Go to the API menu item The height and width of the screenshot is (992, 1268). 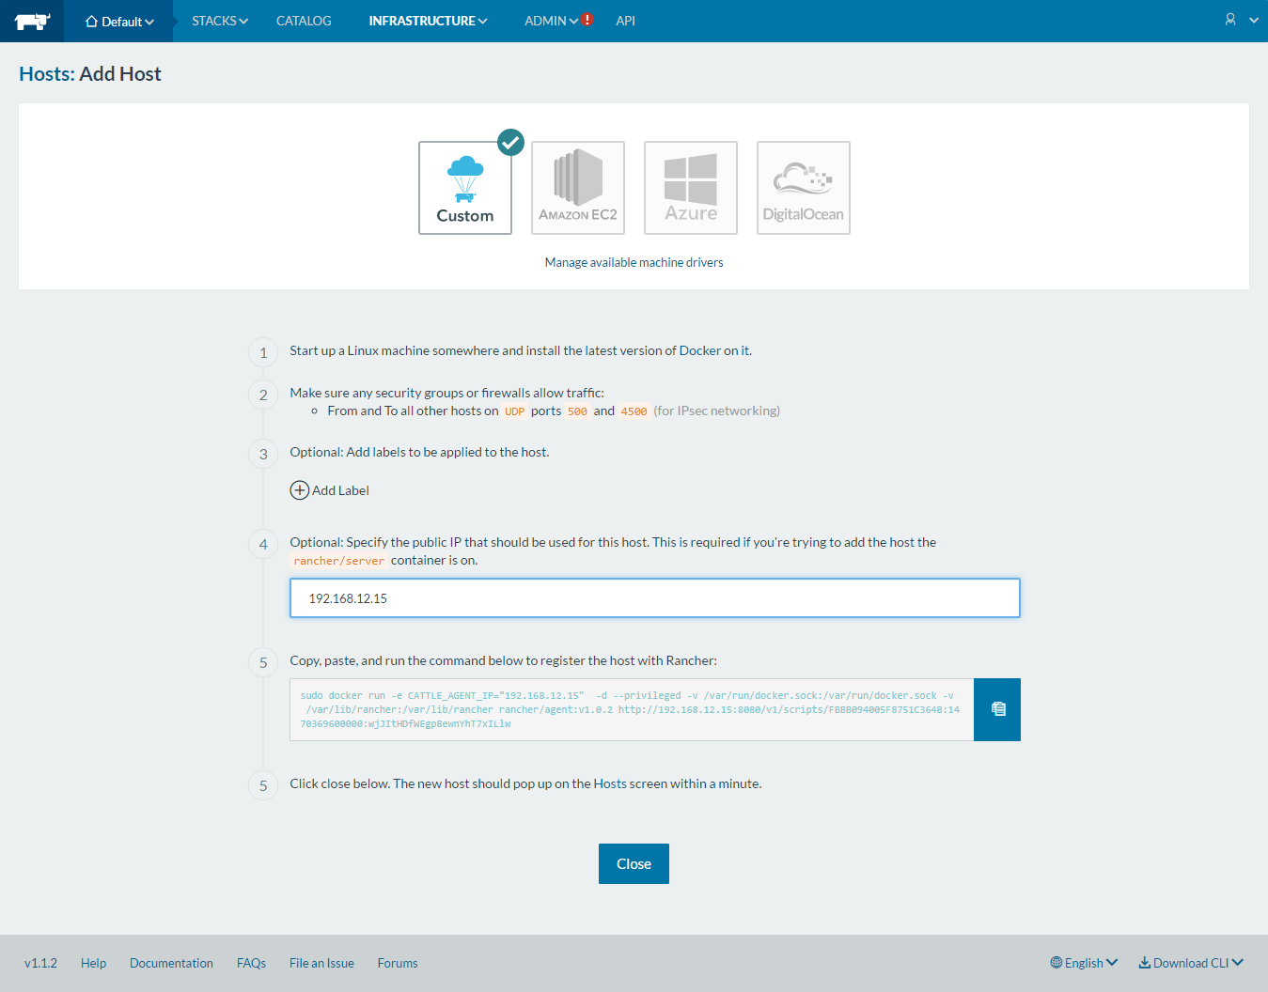[x=625, y=21]
